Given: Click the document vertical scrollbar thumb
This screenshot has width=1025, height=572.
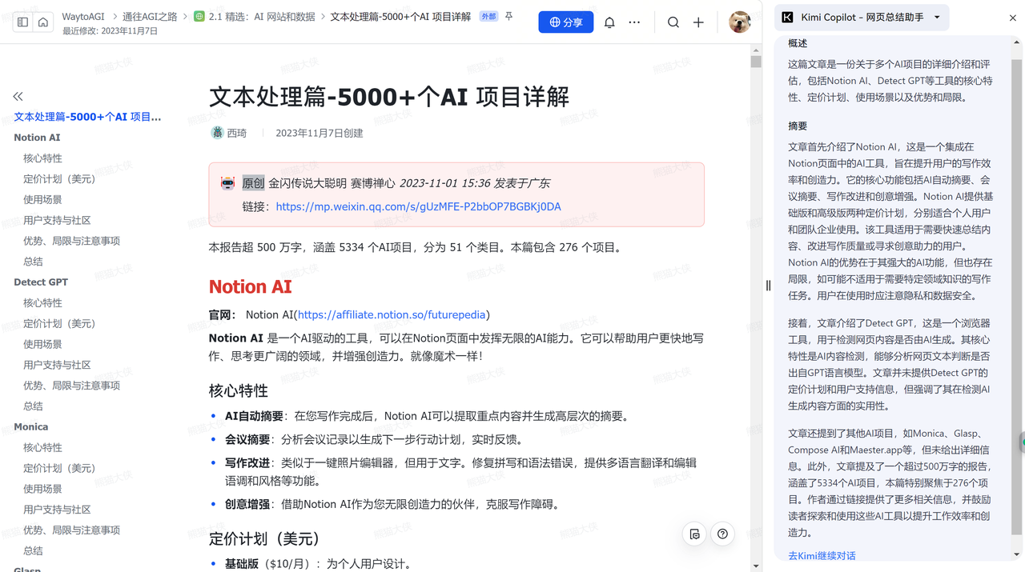Looking at the screenshot, I should (756, 62).
